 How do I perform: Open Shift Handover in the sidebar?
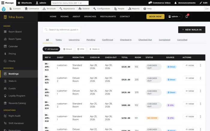[x=19, y=123]
